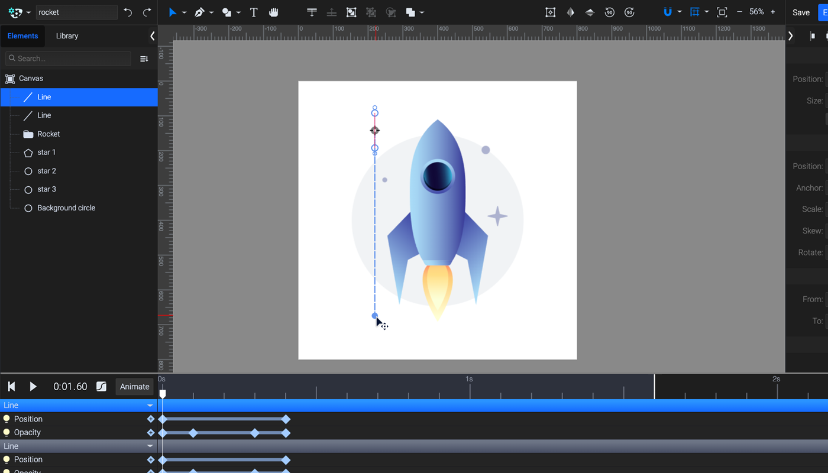The width and height of the screenshot is (828, 473).
Task: Click the align bottom edges icon
Action: (332, 12)
